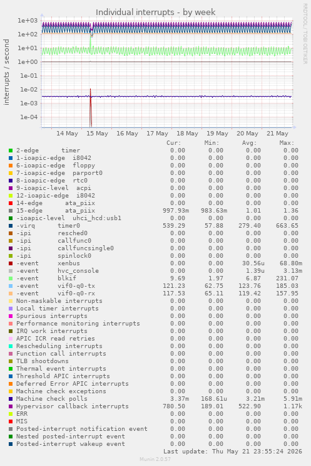The height and width of the screenshot is (466, 311).
Task: Select the Machine check polls legend label
Action: [x=52, y=399]
